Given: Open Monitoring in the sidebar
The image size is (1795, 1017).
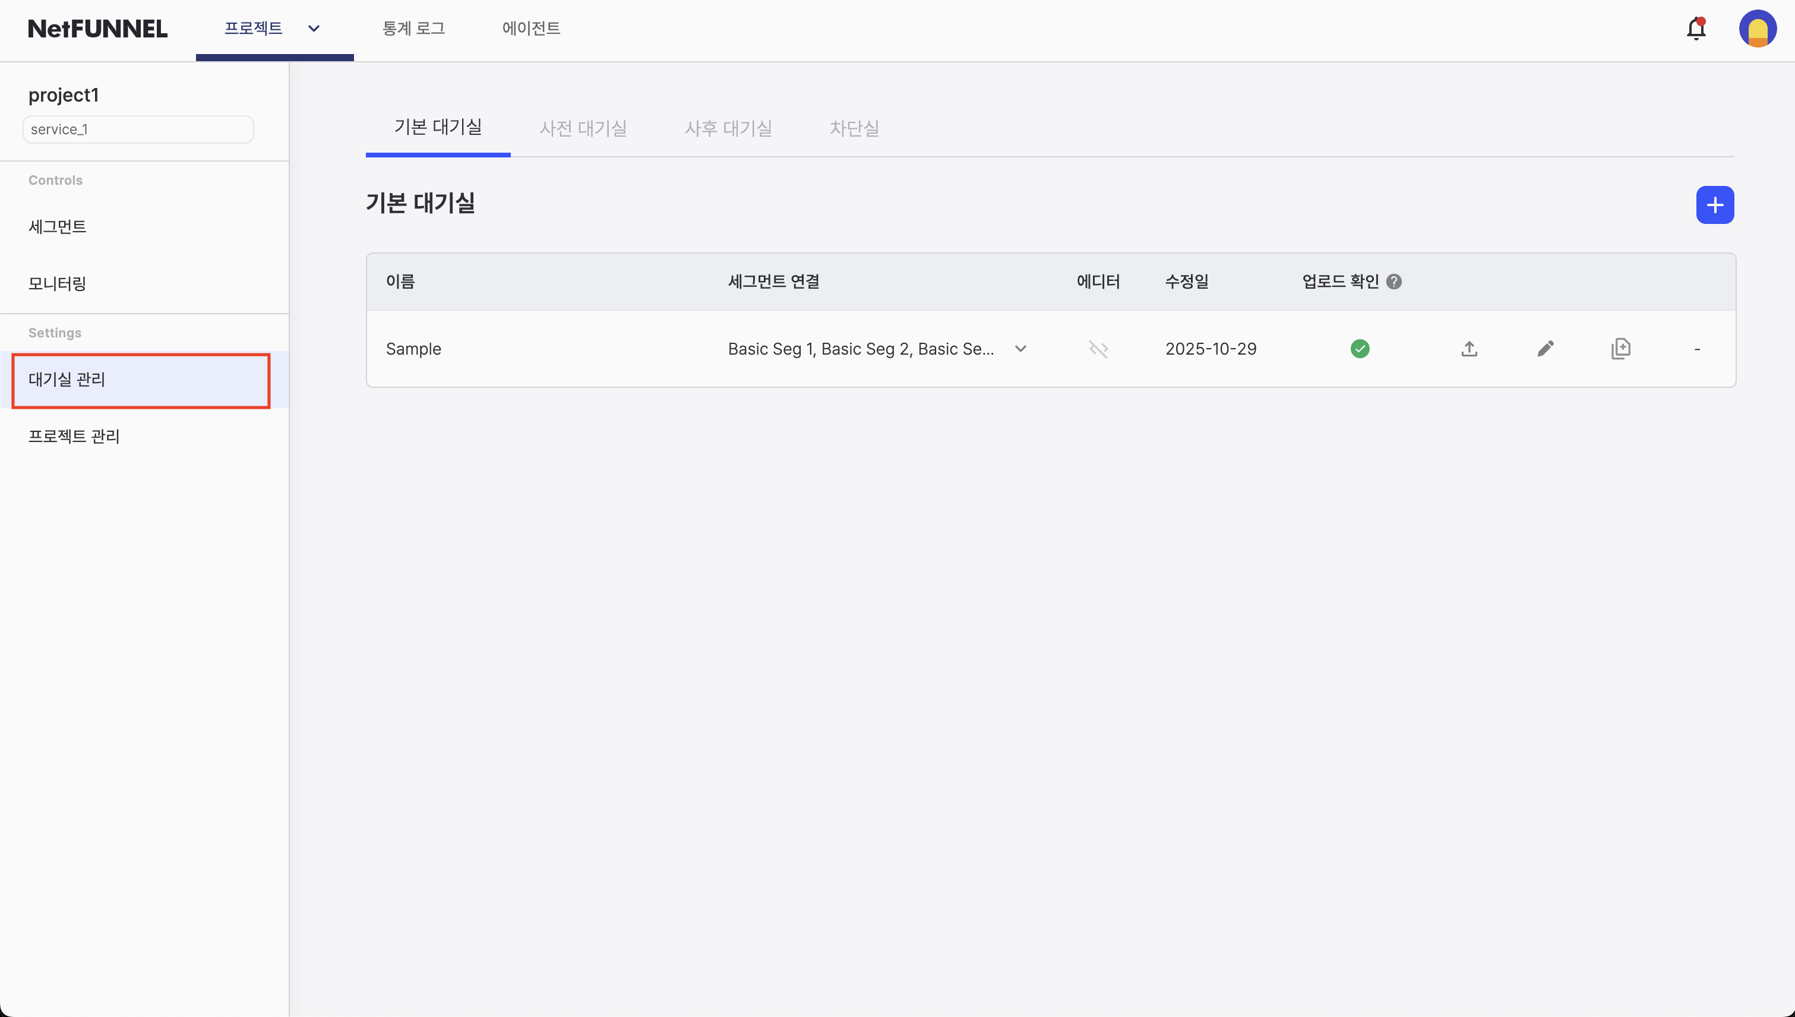Looking at the screenshot, I should 57,283.
